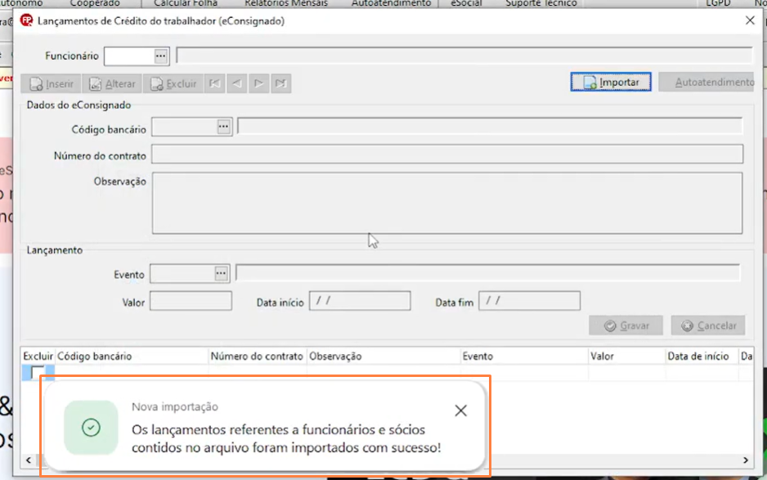Click grid scrollbar right arrow
The width and height of the screenshot is (767, 480).
746,460
